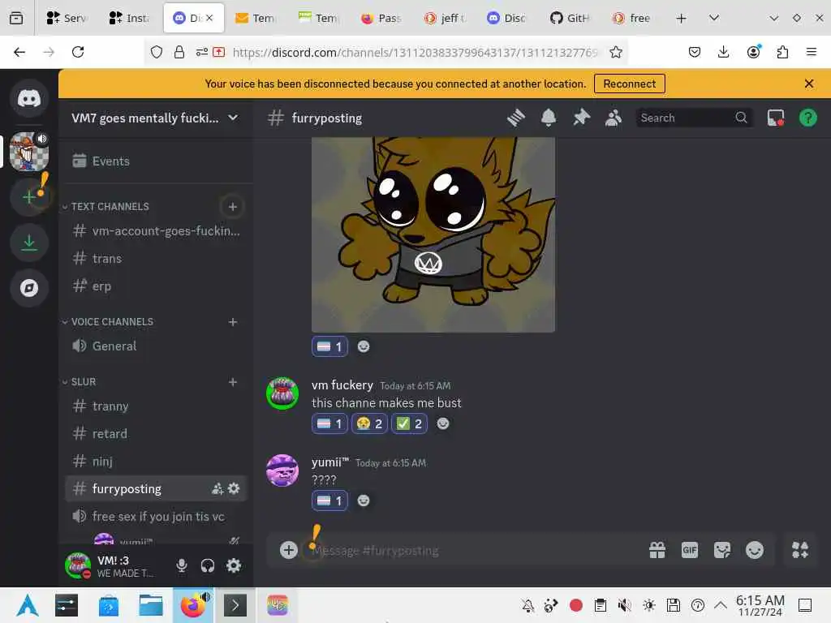Open the Inbox icon in header

click(x=776, y=118)
